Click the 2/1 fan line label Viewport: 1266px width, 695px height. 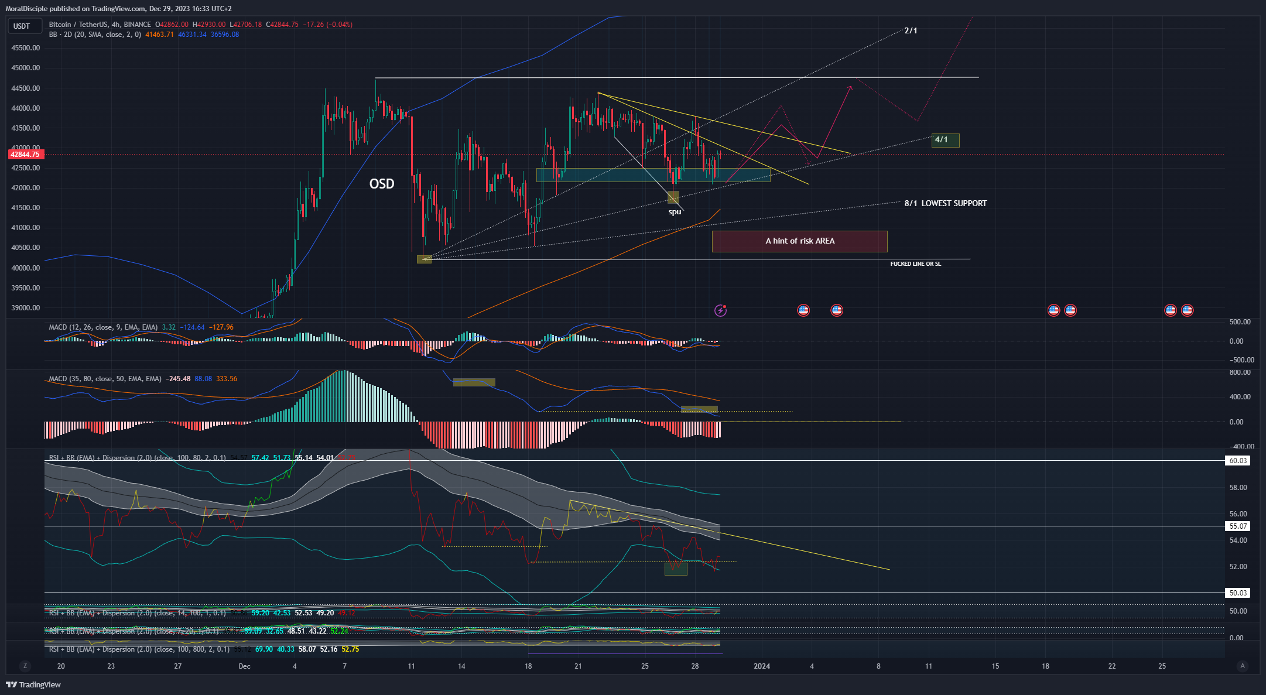click(x=911, y=30)
